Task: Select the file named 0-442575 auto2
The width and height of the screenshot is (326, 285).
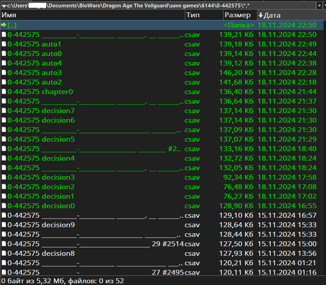Action: tap(35, 82)
